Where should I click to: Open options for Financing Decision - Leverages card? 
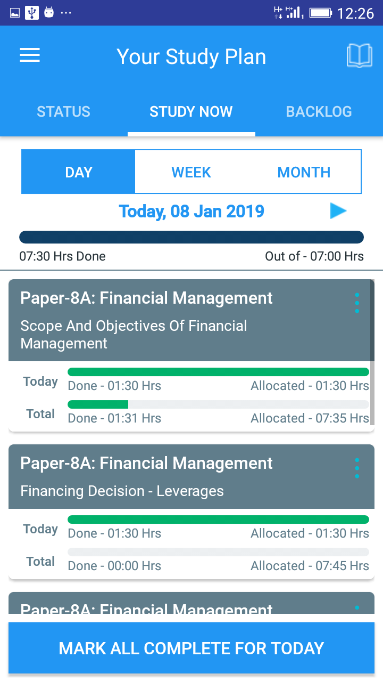click(357, 468)
